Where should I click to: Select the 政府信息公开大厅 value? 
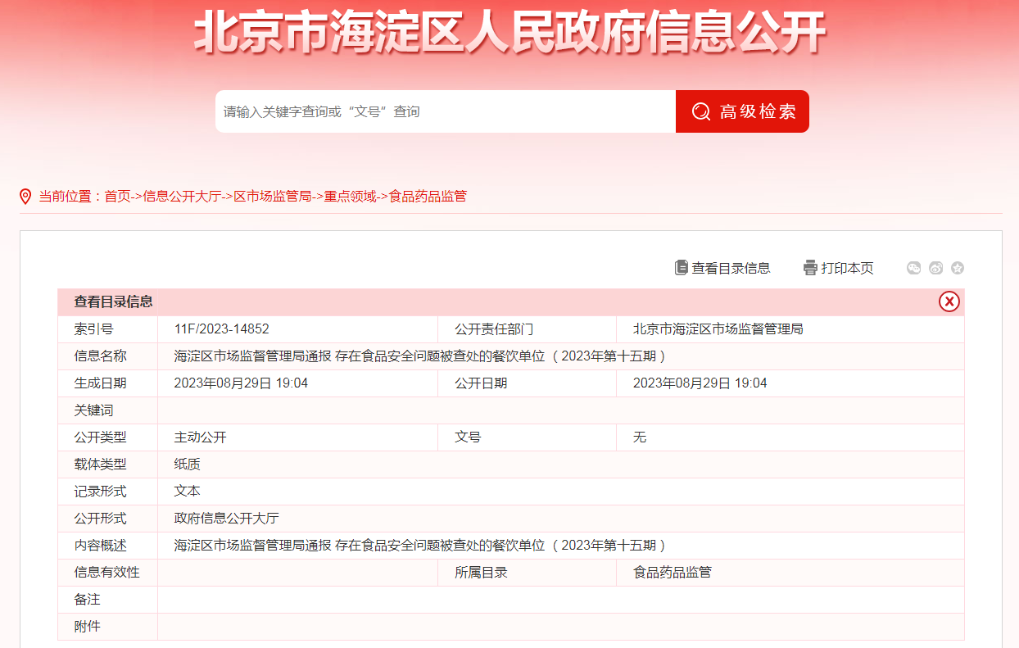click(227, 519)
